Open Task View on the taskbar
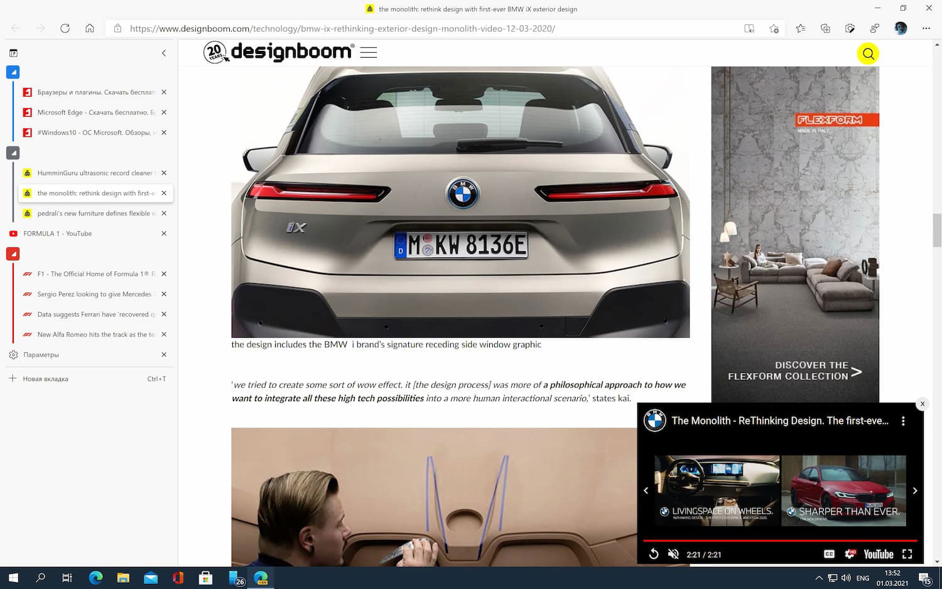This screenshot has width=942, height=589. [67, 578]
